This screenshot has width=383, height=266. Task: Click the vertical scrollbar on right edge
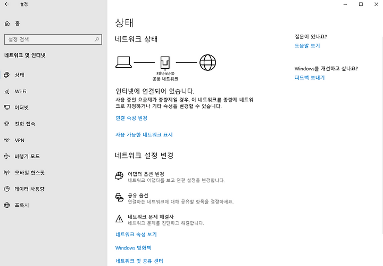[382, 134]
